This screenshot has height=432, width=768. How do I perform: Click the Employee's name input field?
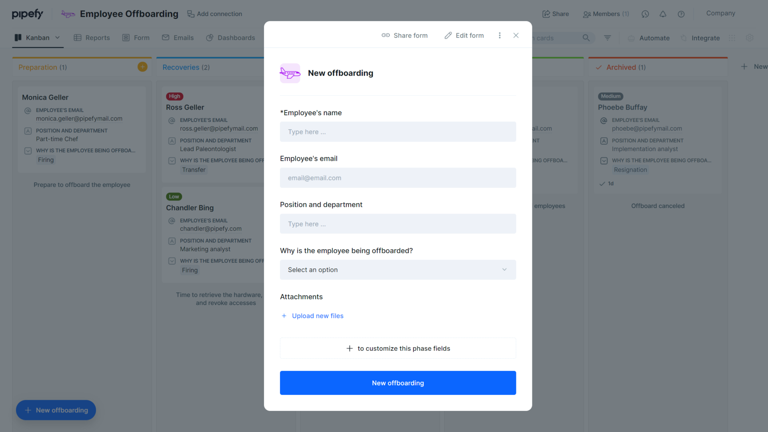(398, 132)
